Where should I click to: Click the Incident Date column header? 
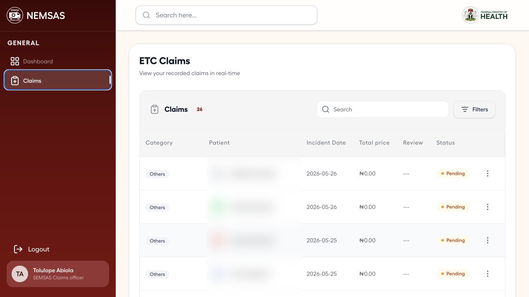(326, 143)
